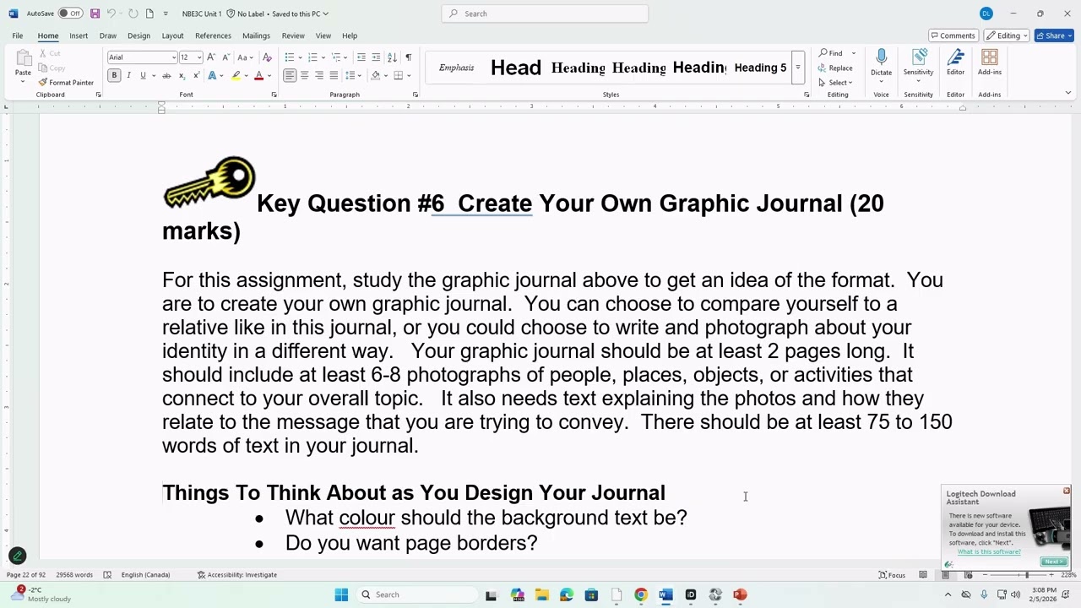Collapse the ribbon with chevron
This screenshot has height=608, width=1081.
click(x=1067, y=94)
